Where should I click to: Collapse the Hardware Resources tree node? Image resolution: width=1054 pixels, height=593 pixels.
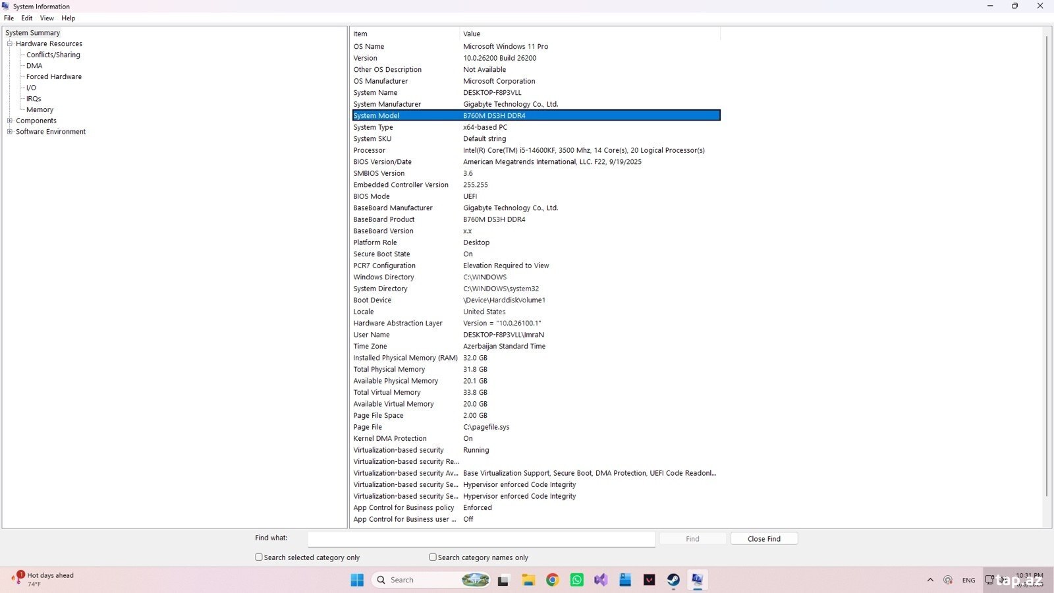[x=10, y=43]
